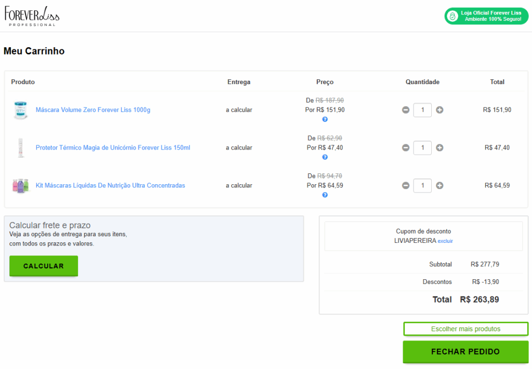Click help icon under R$ 47,40 price
Viewport: 532px width, 369px height.
click(325, 157)
